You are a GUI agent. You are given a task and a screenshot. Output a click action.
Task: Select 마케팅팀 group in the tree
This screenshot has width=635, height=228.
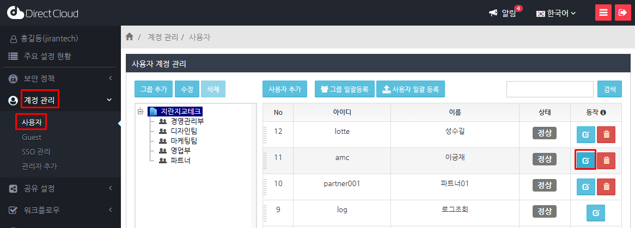184,140
